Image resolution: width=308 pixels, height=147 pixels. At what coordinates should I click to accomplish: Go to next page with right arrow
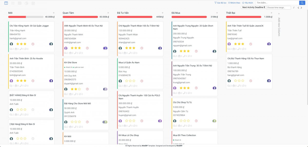click(x=302, y=8)
